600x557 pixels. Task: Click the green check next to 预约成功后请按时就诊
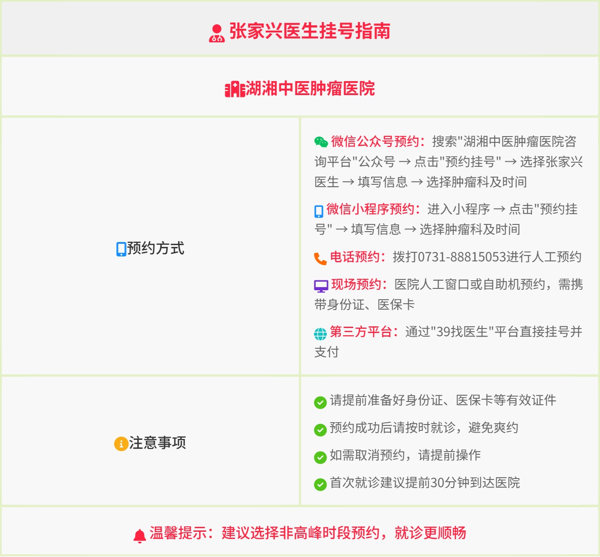point(320,430)
